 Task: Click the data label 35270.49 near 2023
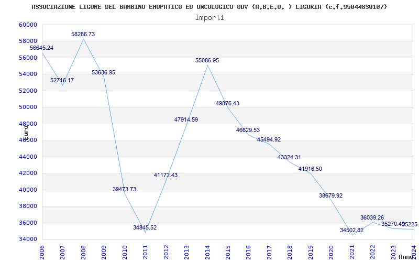tap(392, 224)
